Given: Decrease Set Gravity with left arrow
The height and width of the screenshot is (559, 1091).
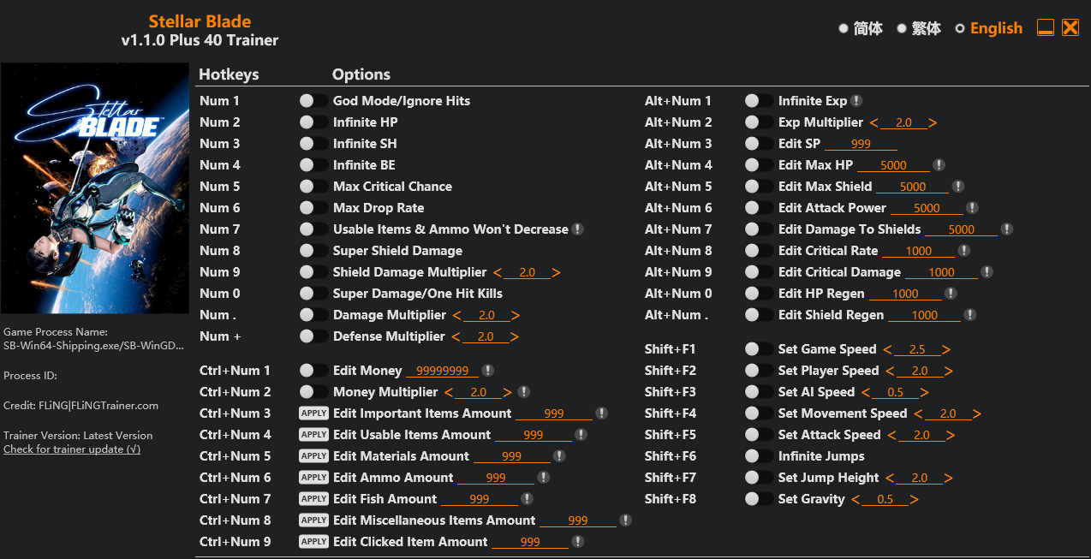Looking at the screenshot, I should 856,499.
